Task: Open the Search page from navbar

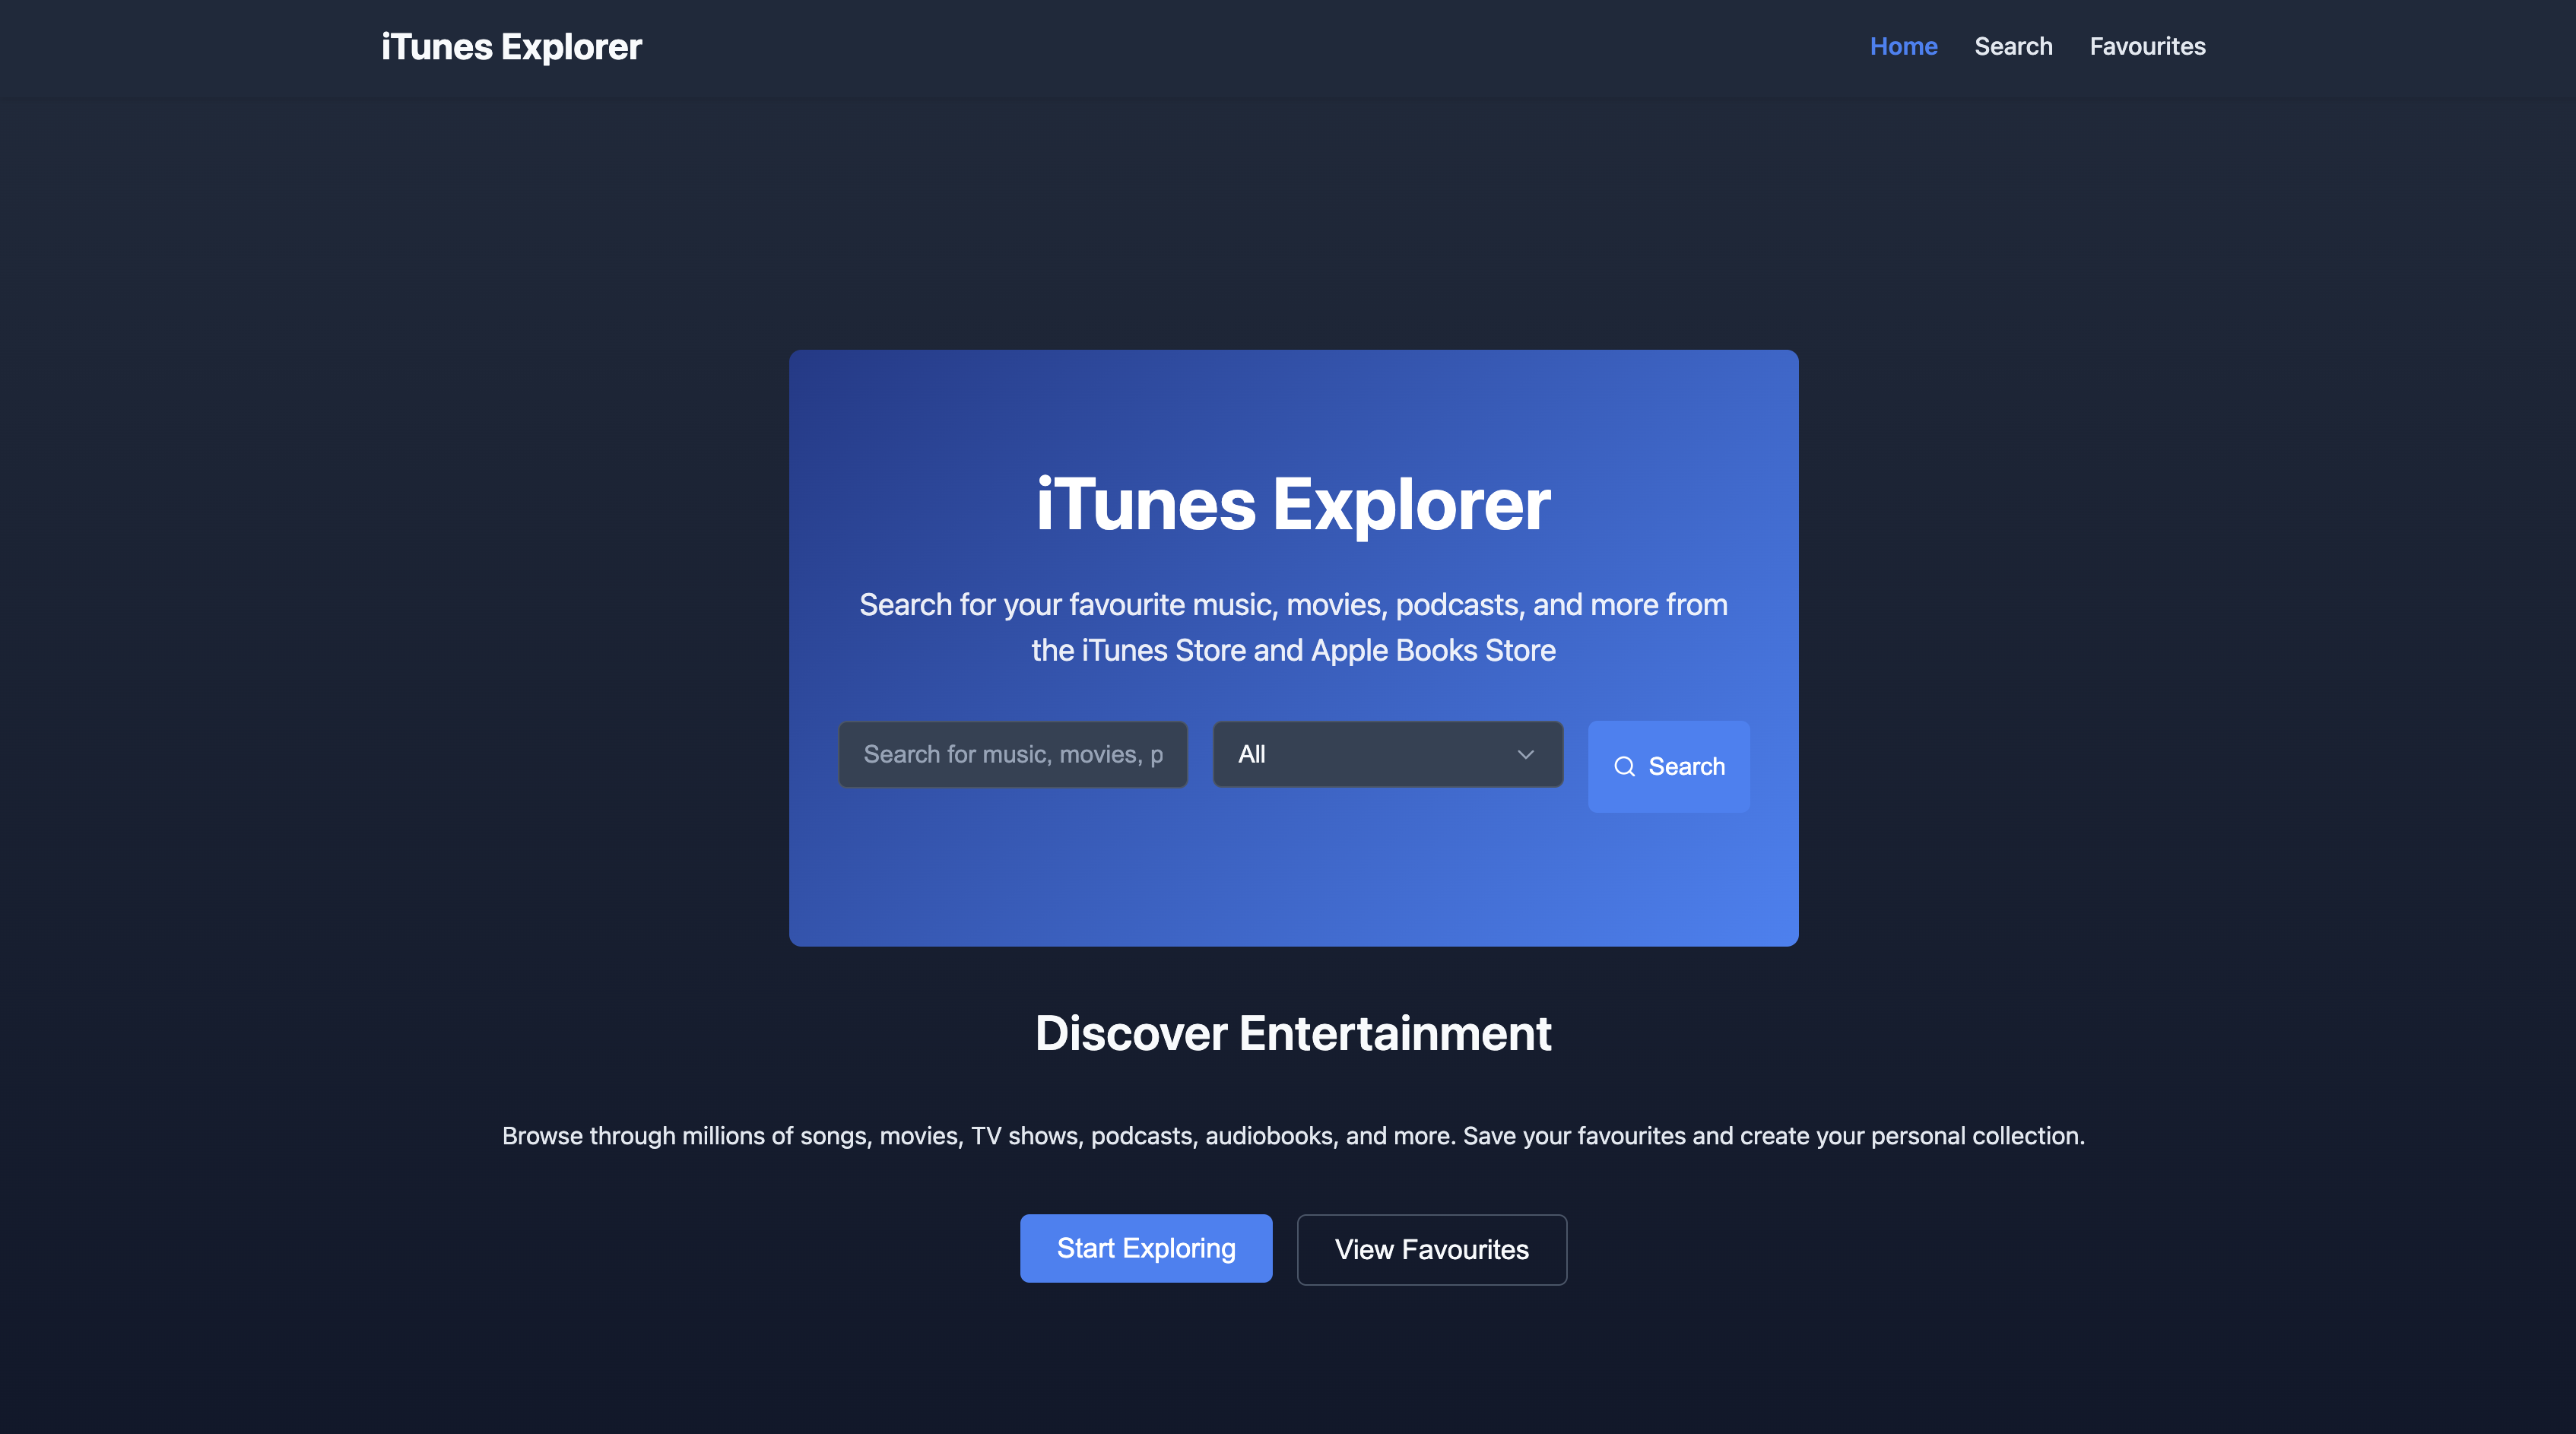Action: [x=2013, y=47]
